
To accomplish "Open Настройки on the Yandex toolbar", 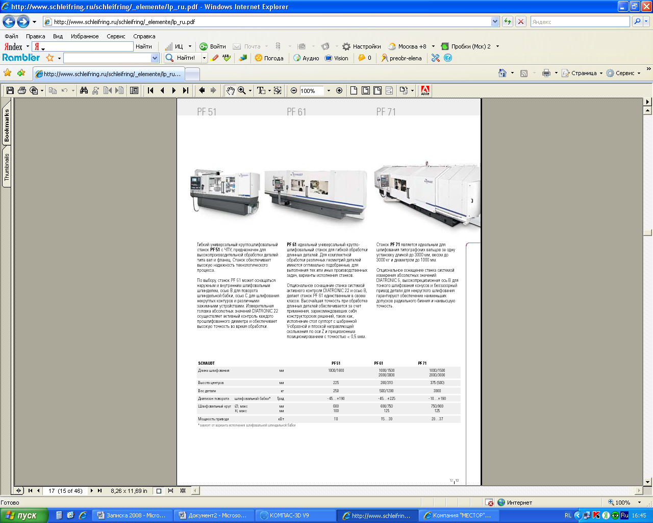I will [362, 46].
